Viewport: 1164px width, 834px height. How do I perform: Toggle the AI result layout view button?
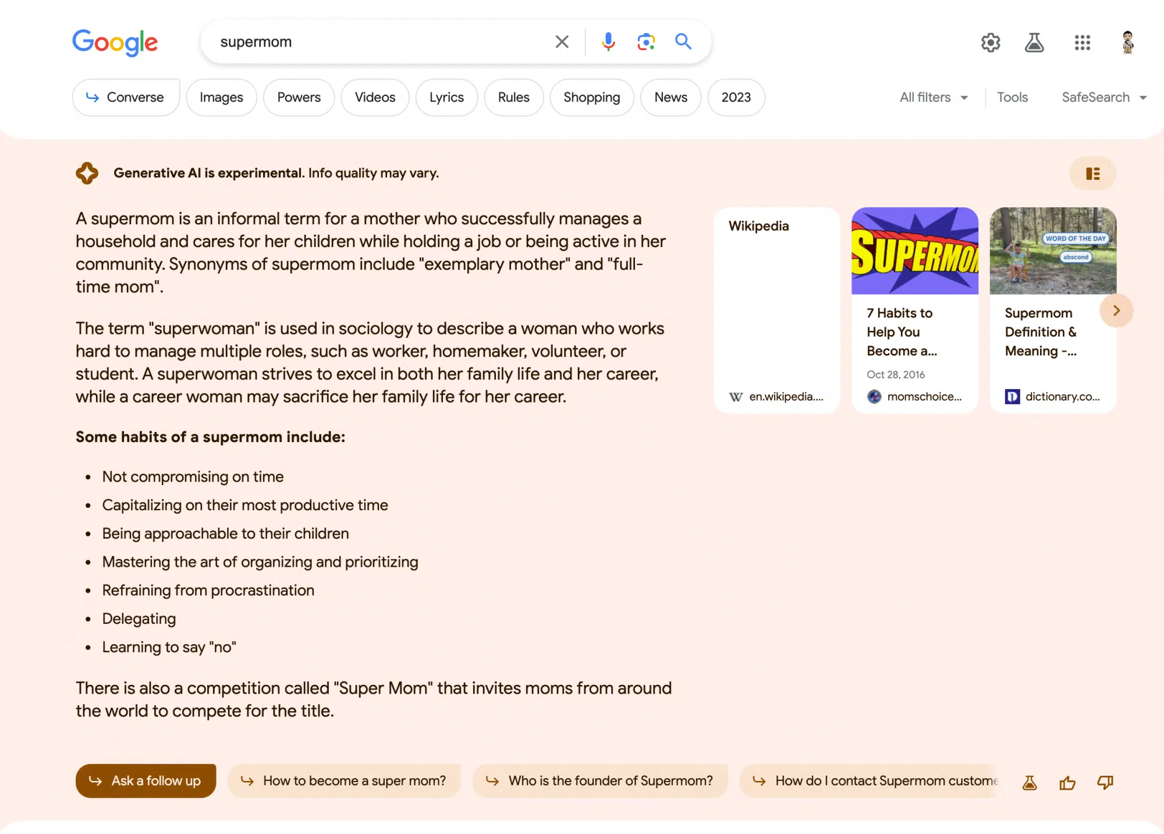point(1093,174)
